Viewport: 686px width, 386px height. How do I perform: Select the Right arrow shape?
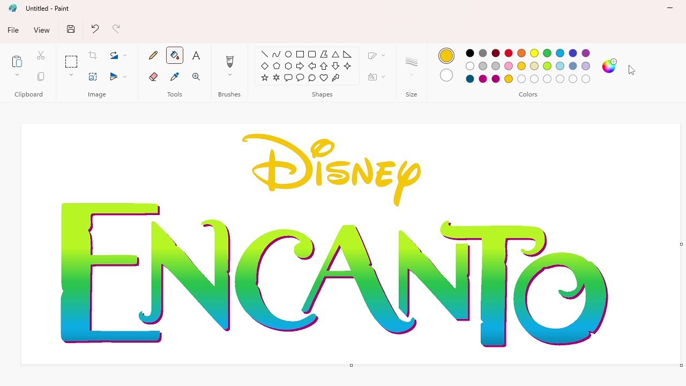[300, 66]
